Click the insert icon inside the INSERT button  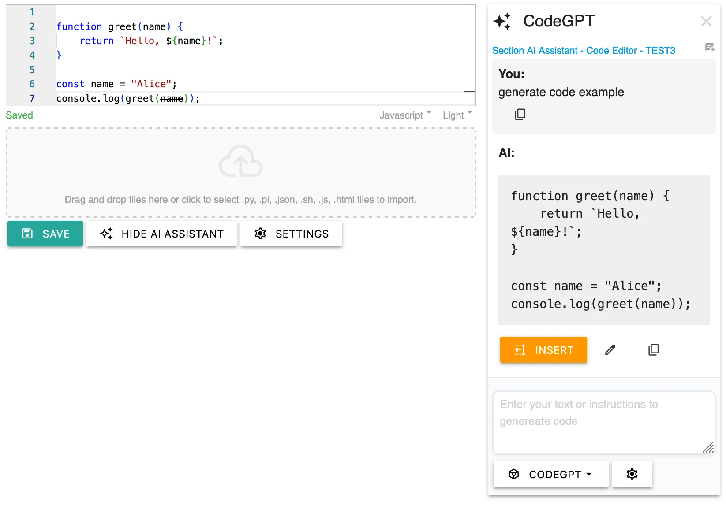tap(520, 349)
